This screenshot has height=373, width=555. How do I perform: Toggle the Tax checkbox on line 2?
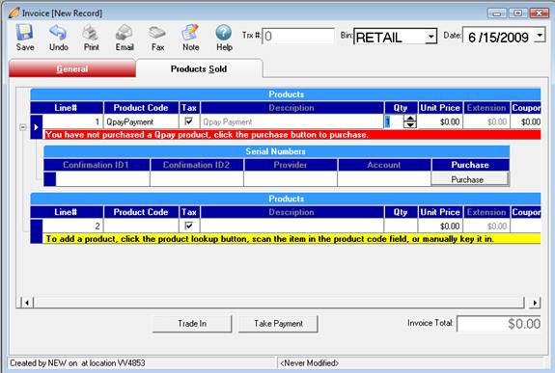pyautogui.click(x=188, y=226)
